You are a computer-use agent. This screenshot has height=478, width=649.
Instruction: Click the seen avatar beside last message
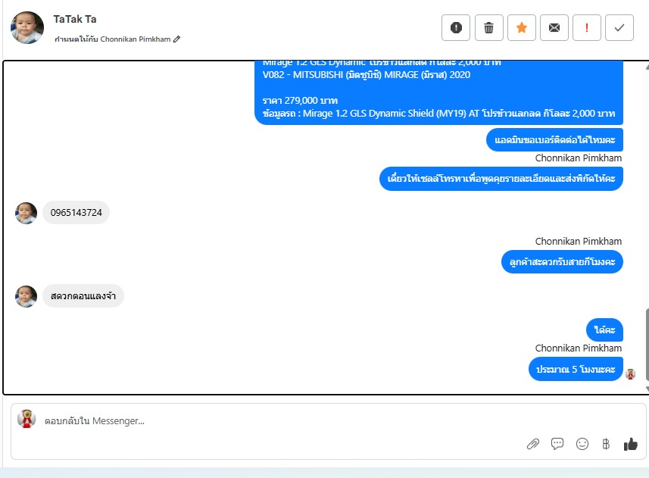coord(630,374)
